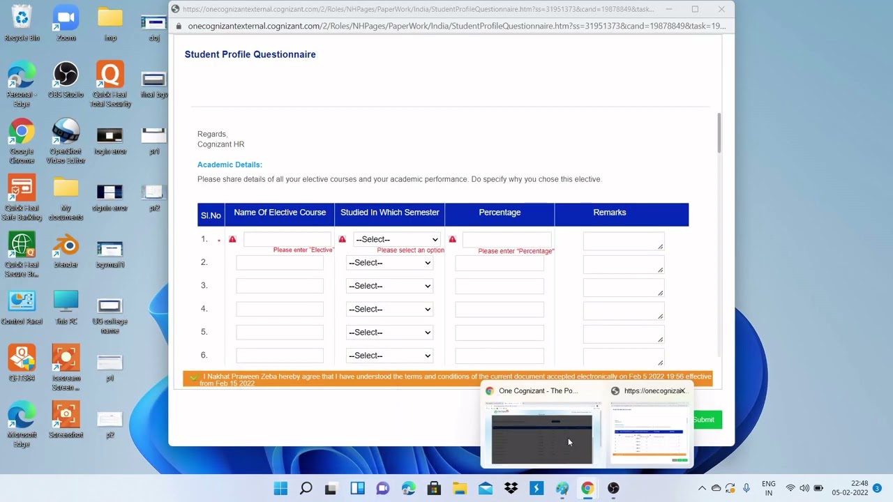
Task: Open the Windows Start menu
Action: pyautogui.click(x=280, y=488)
